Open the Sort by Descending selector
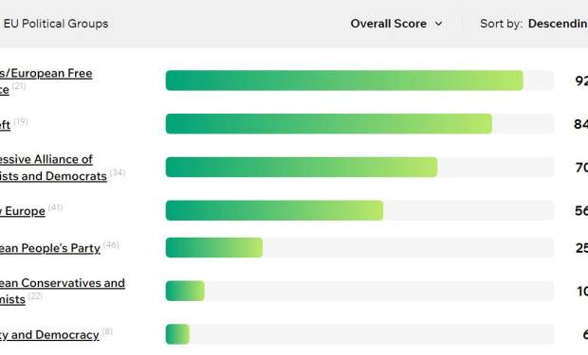Image resolution: width=588 pixels, height=355 pixels. (534, 24)
